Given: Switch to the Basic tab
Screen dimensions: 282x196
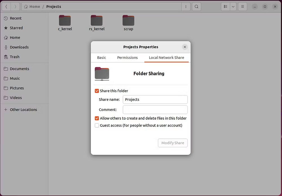Looking at the screenshot, I should (102, 57).
